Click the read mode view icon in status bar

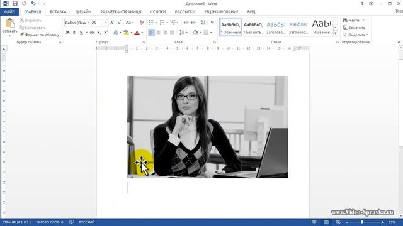tap(314, 222)
